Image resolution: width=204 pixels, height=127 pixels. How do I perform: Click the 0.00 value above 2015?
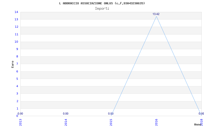111,114
